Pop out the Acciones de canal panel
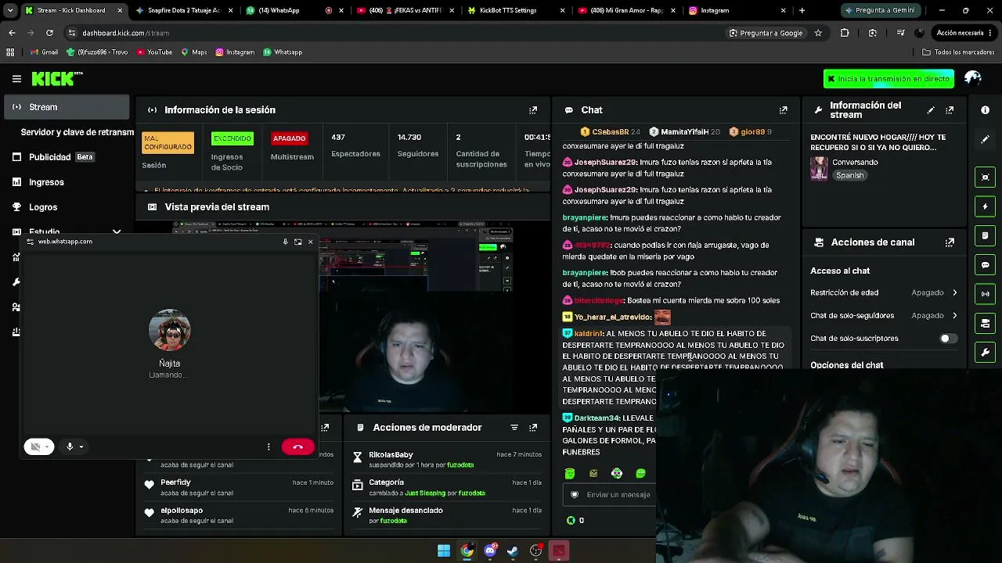 [950, 242]
